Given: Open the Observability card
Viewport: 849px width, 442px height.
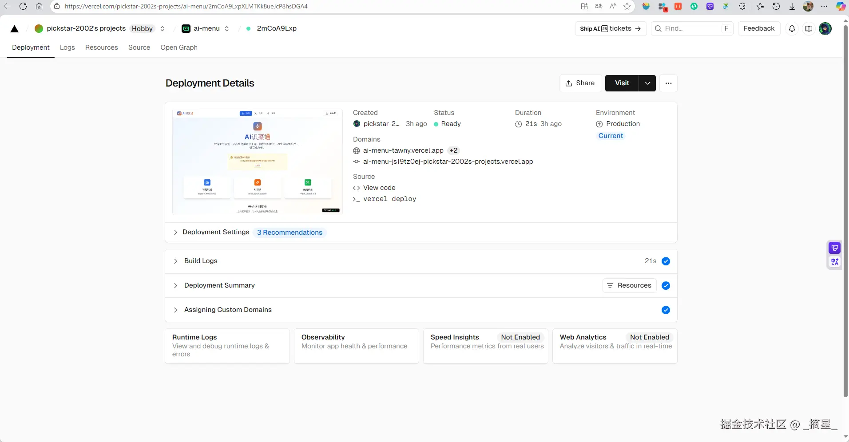Looking at the screenshot, I should pos(357,346).
